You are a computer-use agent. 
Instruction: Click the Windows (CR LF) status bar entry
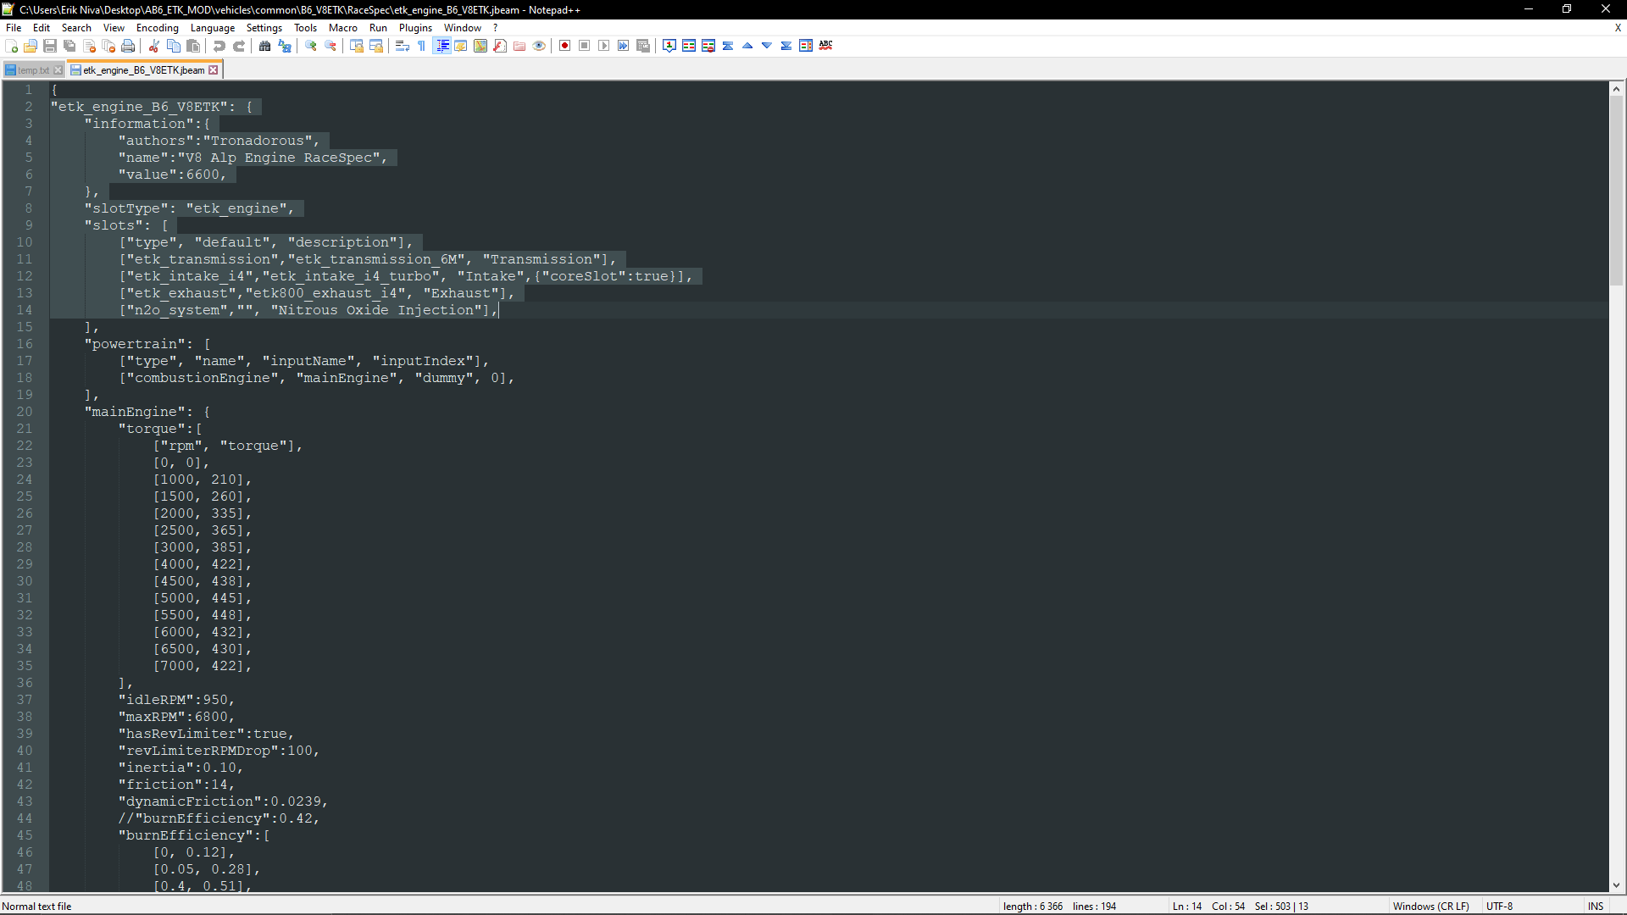pyautogui.click(x=1431, y=907)
